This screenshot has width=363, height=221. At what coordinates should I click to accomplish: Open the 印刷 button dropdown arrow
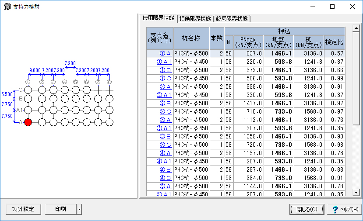(x=79, y=210)
